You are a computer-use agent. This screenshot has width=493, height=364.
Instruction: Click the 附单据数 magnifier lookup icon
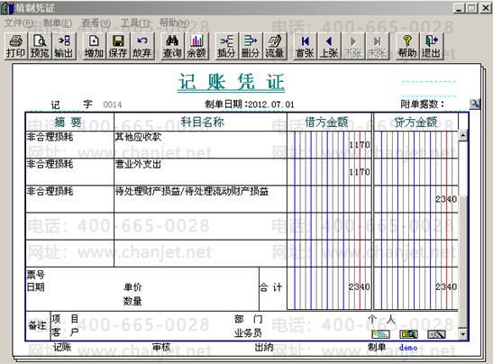pyautogui.click(x=474, y=104)
